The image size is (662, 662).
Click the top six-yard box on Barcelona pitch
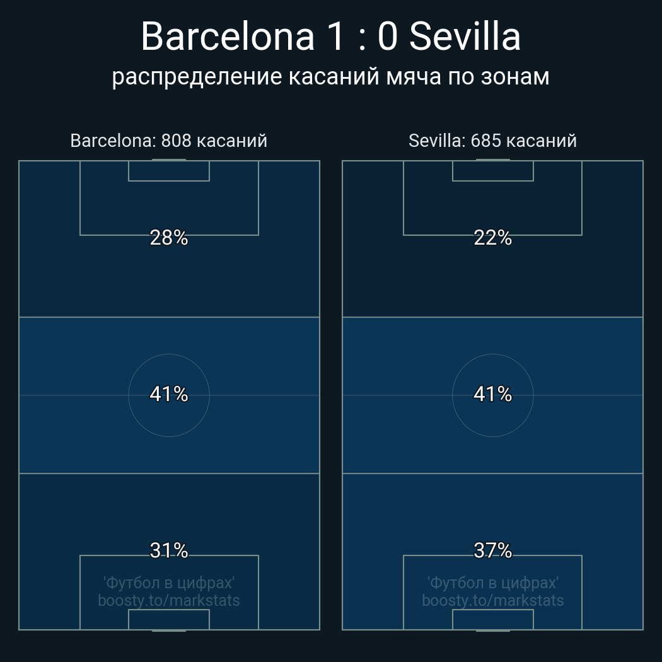169,171
